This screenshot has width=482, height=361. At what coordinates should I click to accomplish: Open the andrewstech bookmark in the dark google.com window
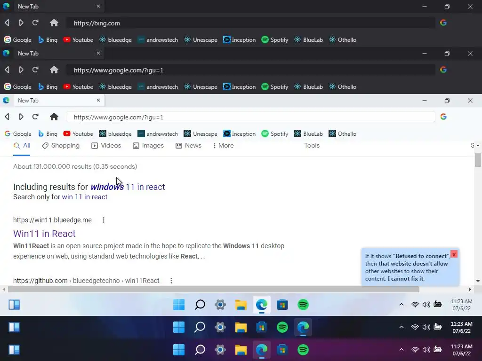pyautogui.click(x=158, y=87)
